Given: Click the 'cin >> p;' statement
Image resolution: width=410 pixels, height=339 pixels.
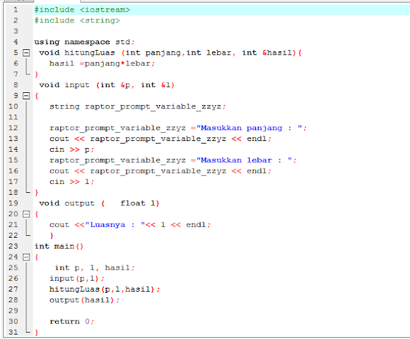Looking at the screenshot, I should click(72, 149).
